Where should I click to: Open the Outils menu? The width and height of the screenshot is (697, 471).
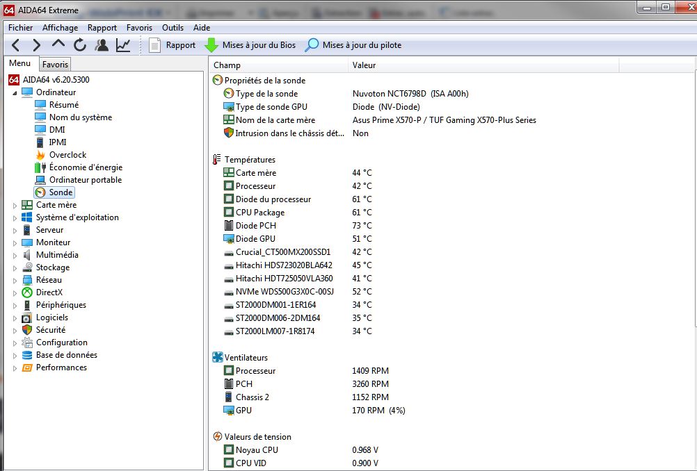173,28
